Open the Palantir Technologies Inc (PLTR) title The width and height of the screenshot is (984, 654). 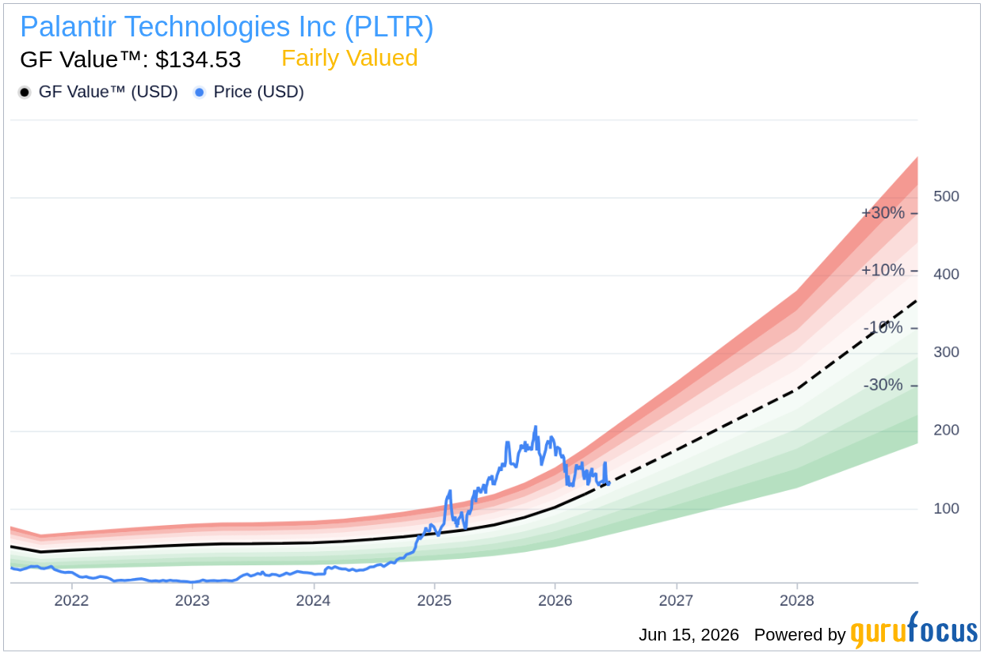tap(227, 28)
